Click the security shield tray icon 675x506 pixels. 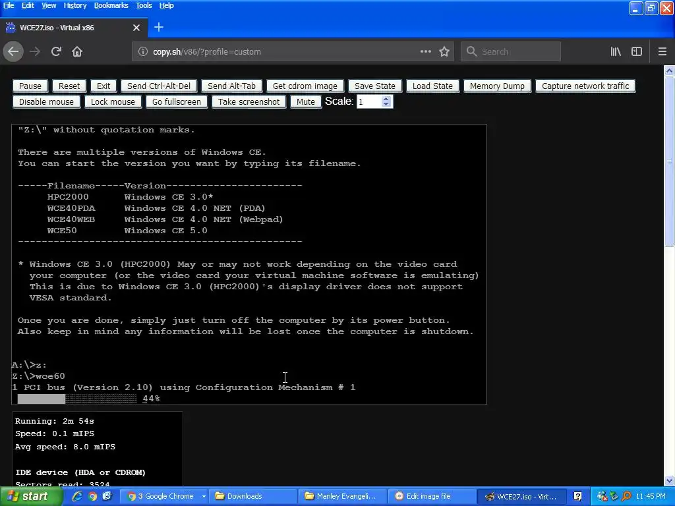(x=614, y=496)
